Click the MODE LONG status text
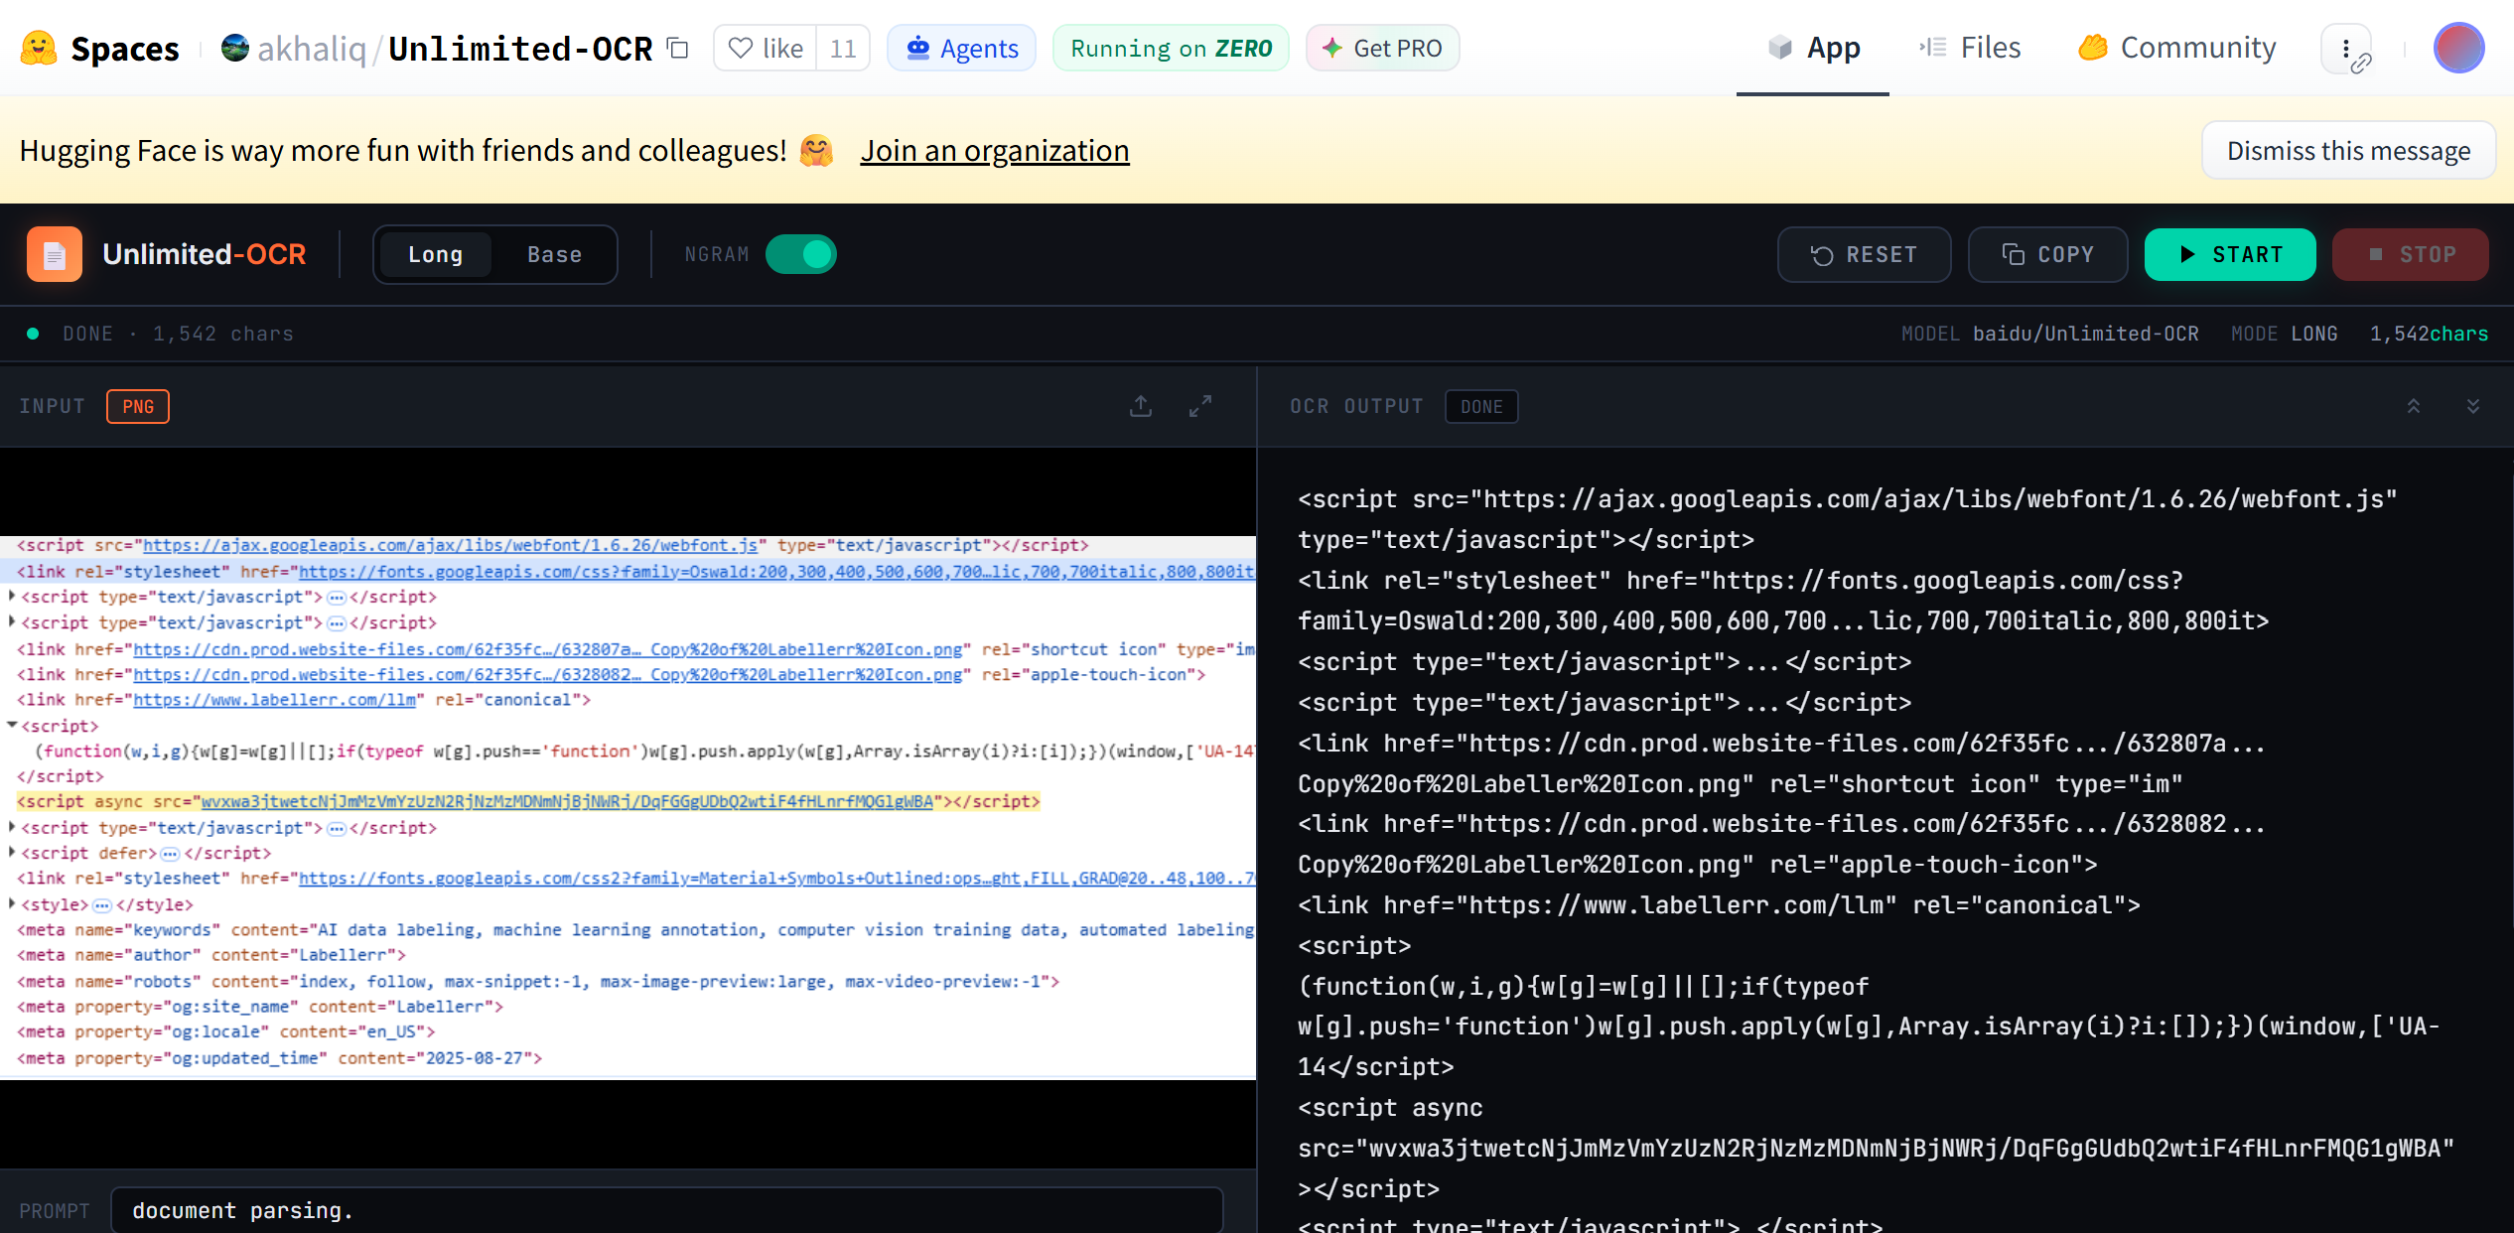The height and width of the screenshot is (1233, 2514). (x=2284, y=334)
